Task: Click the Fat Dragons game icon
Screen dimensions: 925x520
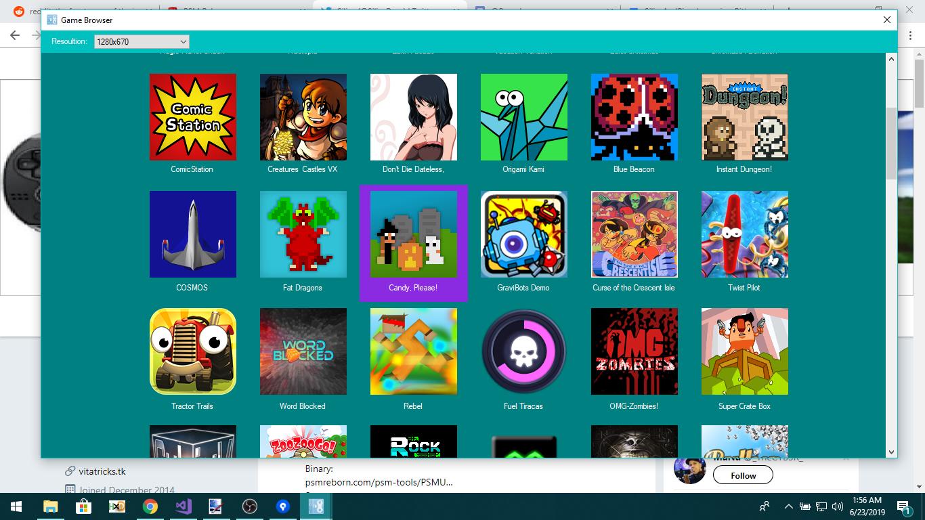Action: coord(303,234)
